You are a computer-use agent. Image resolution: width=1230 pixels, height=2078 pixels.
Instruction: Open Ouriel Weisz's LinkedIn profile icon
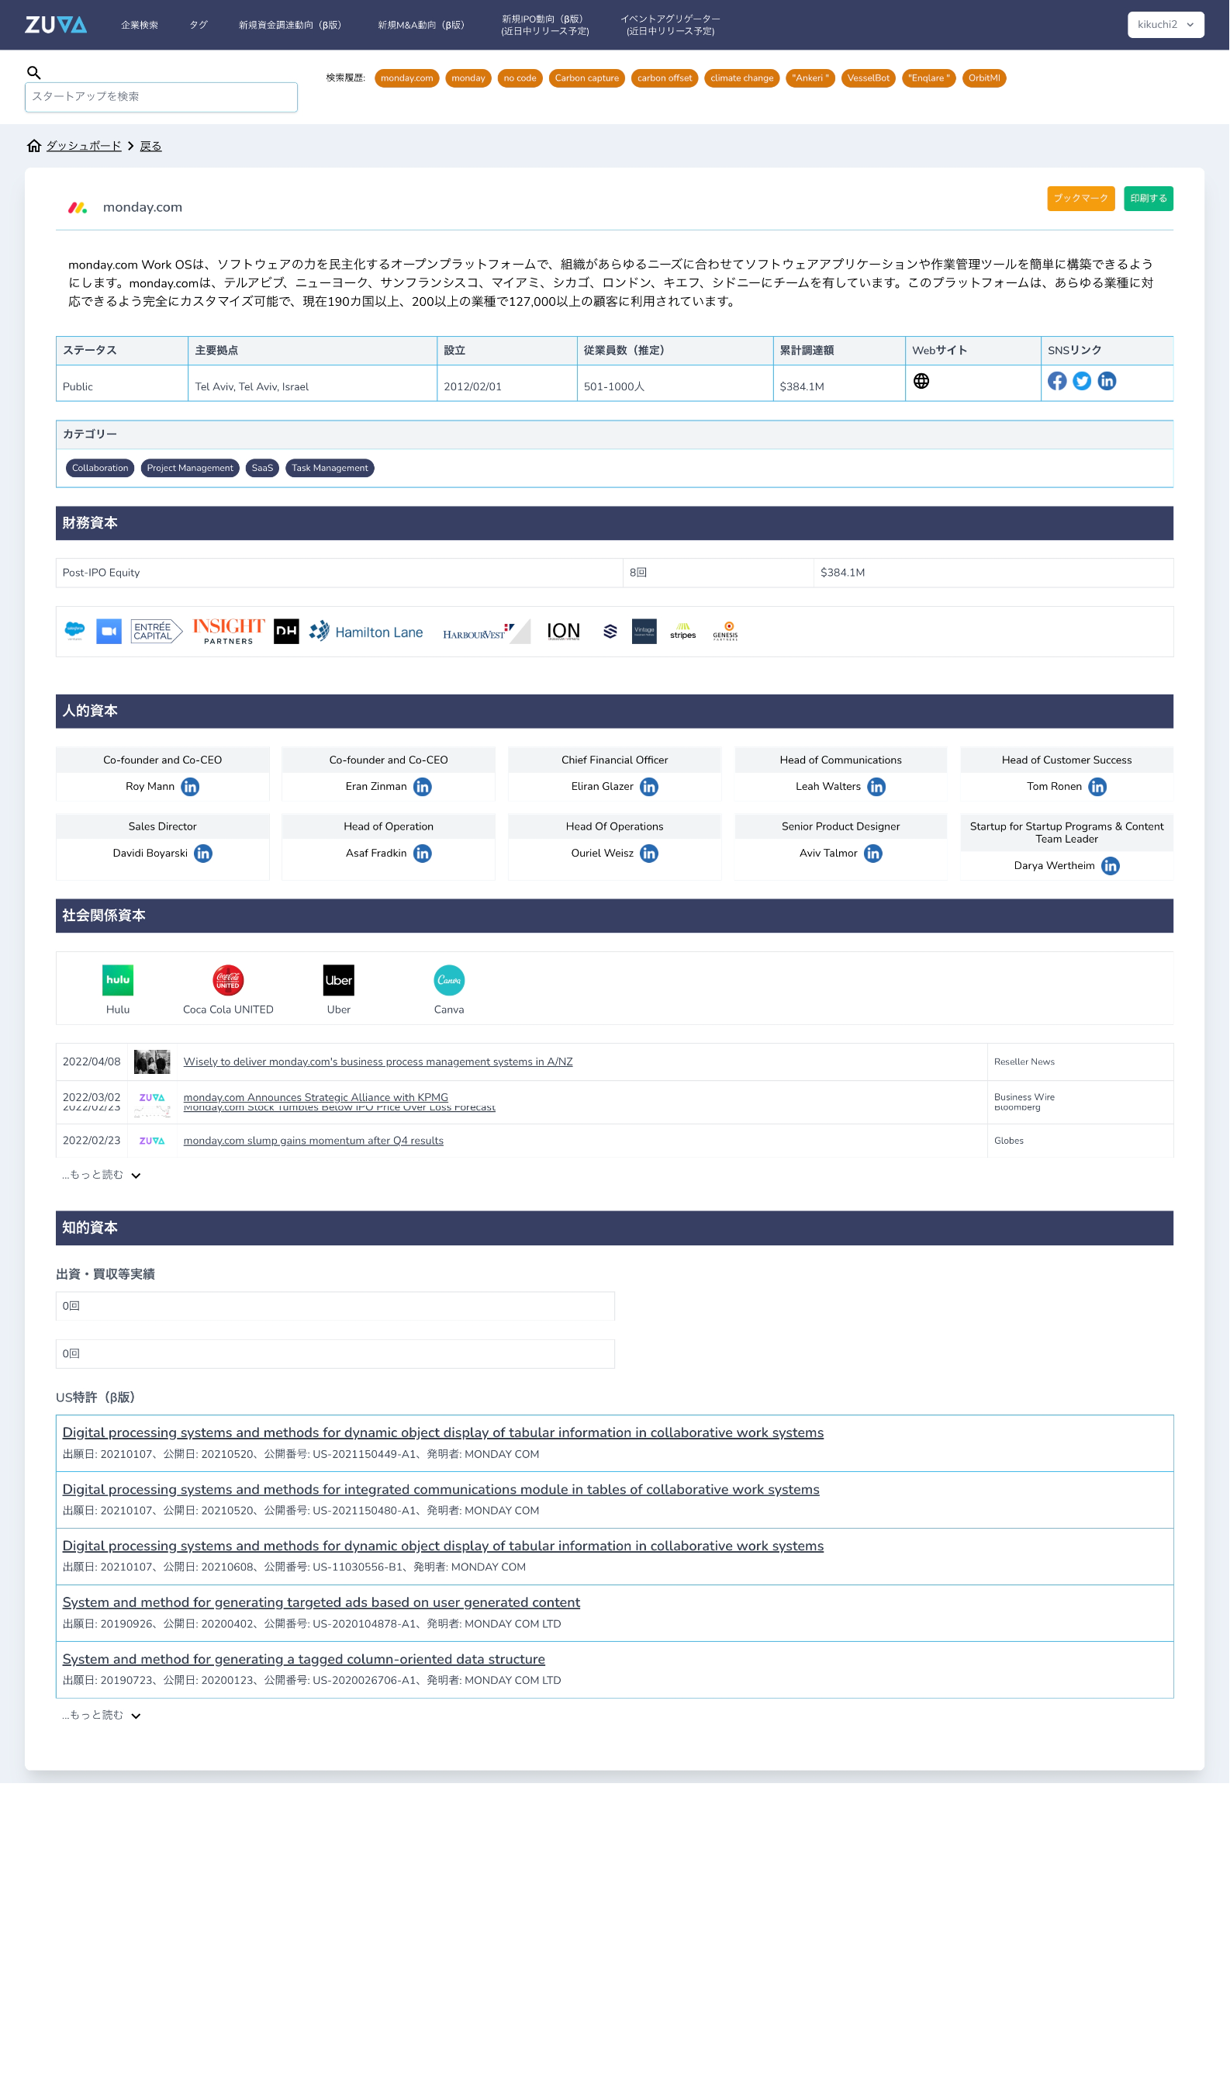[650, 854]
